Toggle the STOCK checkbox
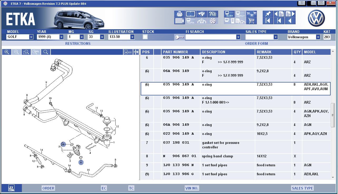The height and width of the screenshot is (194, 338). coord(145,37)
